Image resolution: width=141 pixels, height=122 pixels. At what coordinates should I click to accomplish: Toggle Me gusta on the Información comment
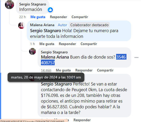(x=38, y=17)
